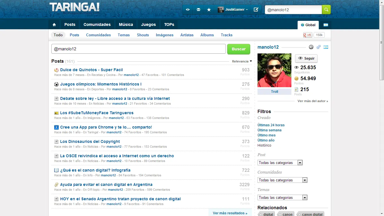Filter search results by Imágenes
This screenshot has width=384, height=216.
[165, 35]
